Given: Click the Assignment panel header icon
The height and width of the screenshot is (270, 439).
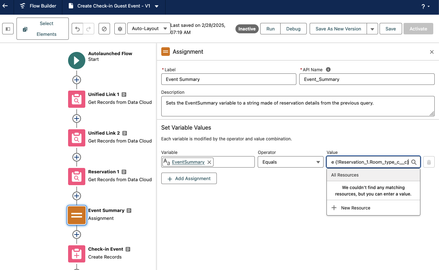Looking at the screenshot, I should point(166,52).
